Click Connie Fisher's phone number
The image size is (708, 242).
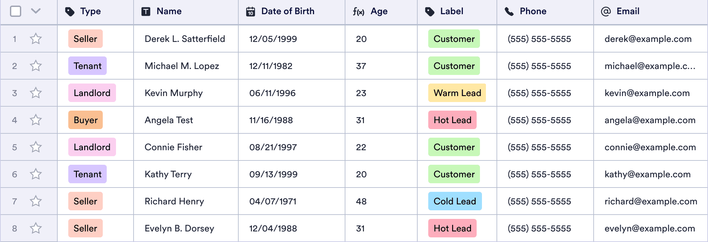[x=539, y=147]
